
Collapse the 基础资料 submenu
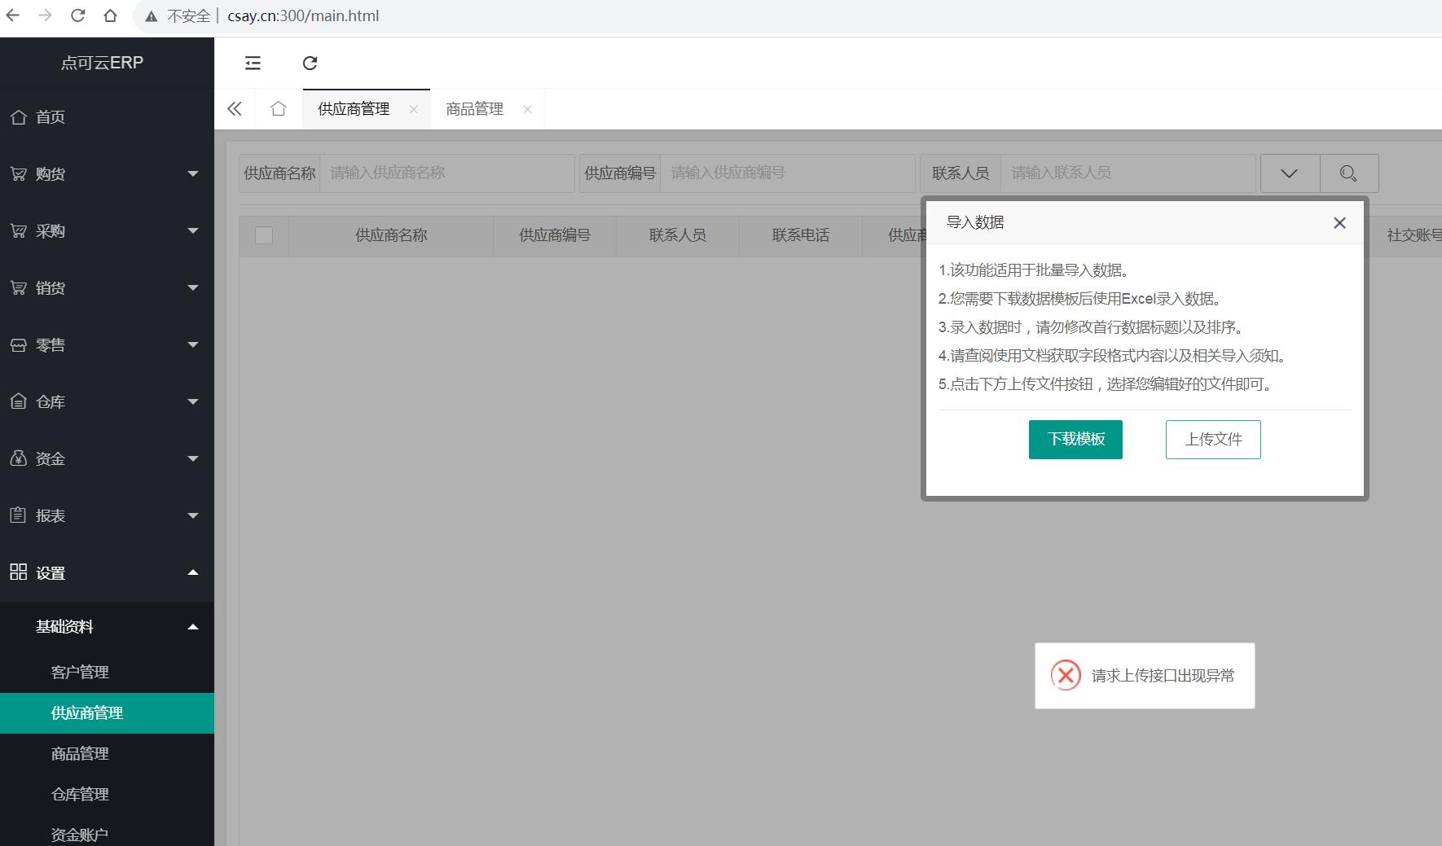[107, 627]
